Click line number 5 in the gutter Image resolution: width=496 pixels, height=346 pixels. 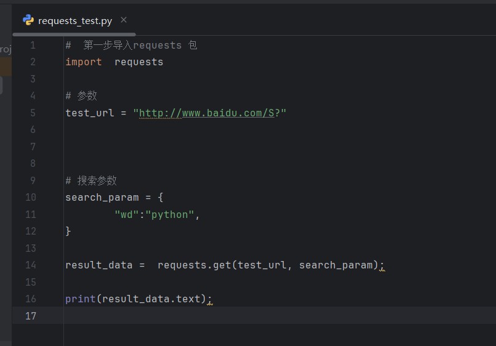(33, 113)
